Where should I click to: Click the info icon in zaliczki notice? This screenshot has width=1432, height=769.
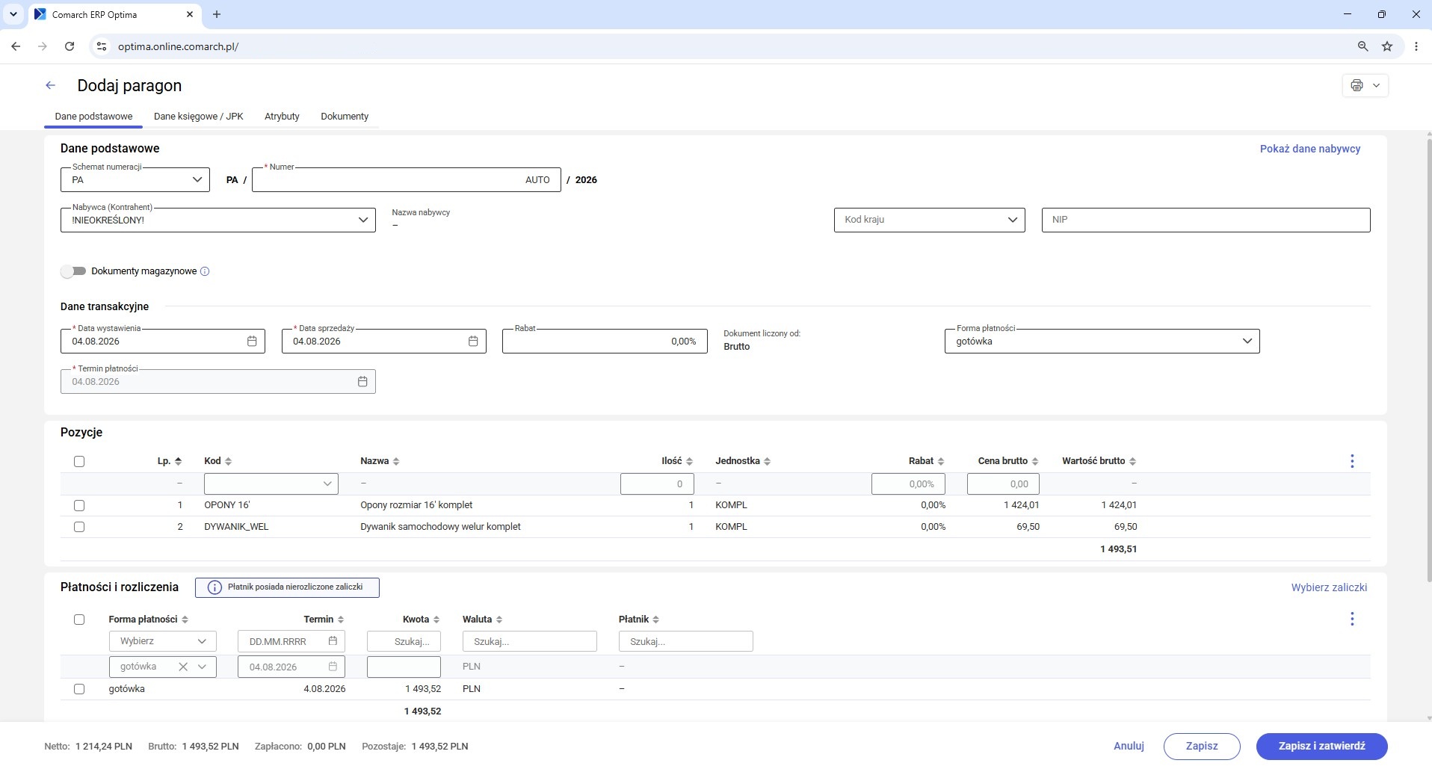tap(215, 587)
